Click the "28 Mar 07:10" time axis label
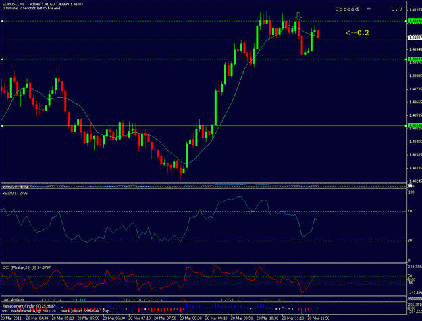422x321 pixels. coord(139,318)
